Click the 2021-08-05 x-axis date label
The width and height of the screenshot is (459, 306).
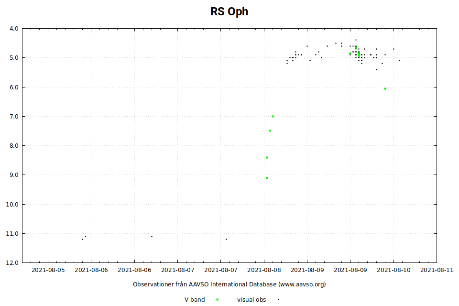click(x=48, y=270)
